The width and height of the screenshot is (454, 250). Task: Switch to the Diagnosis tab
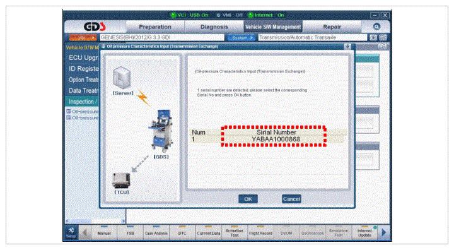pos(214,27)
